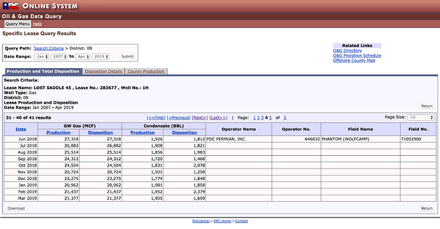440x229 pixels.
Task: Select the Jul 2018 date cell
Action: (x=21, y=146)
